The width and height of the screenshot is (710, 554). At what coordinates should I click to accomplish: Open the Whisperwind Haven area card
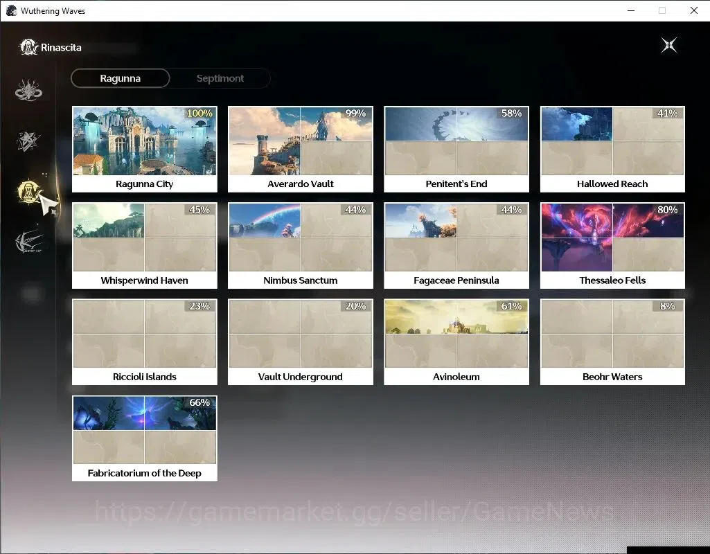click(x=145, y=245)
